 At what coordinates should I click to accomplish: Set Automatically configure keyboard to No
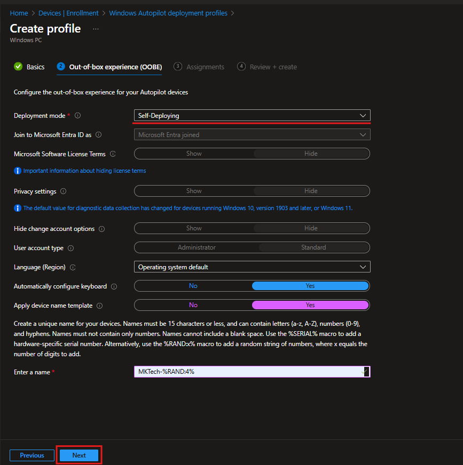click(193, 286)
